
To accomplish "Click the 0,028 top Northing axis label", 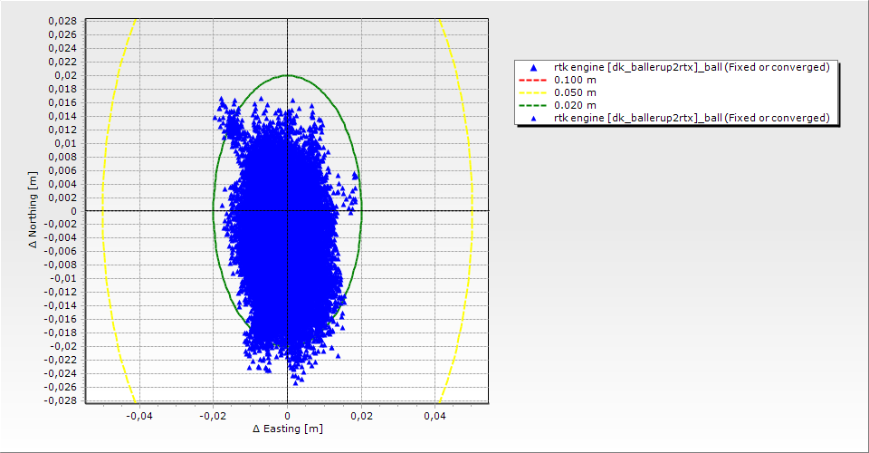I will (x=62, y=21).
